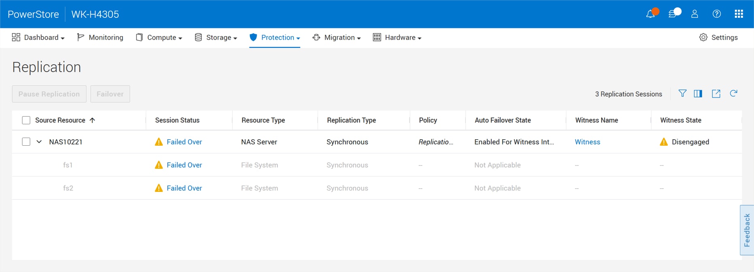Open Failed Over link for NAS10221
Screen dimensions: 754x272
tap(184, 142)
